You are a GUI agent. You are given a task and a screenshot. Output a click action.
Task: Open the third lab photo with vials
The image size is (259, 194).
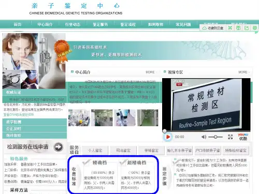[125, 117]
